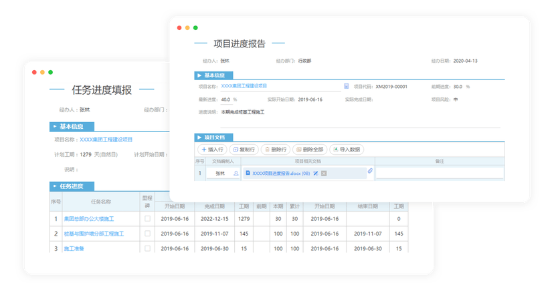Remove XXXX项目进度报告.docx with the X icon

(324, 174)
